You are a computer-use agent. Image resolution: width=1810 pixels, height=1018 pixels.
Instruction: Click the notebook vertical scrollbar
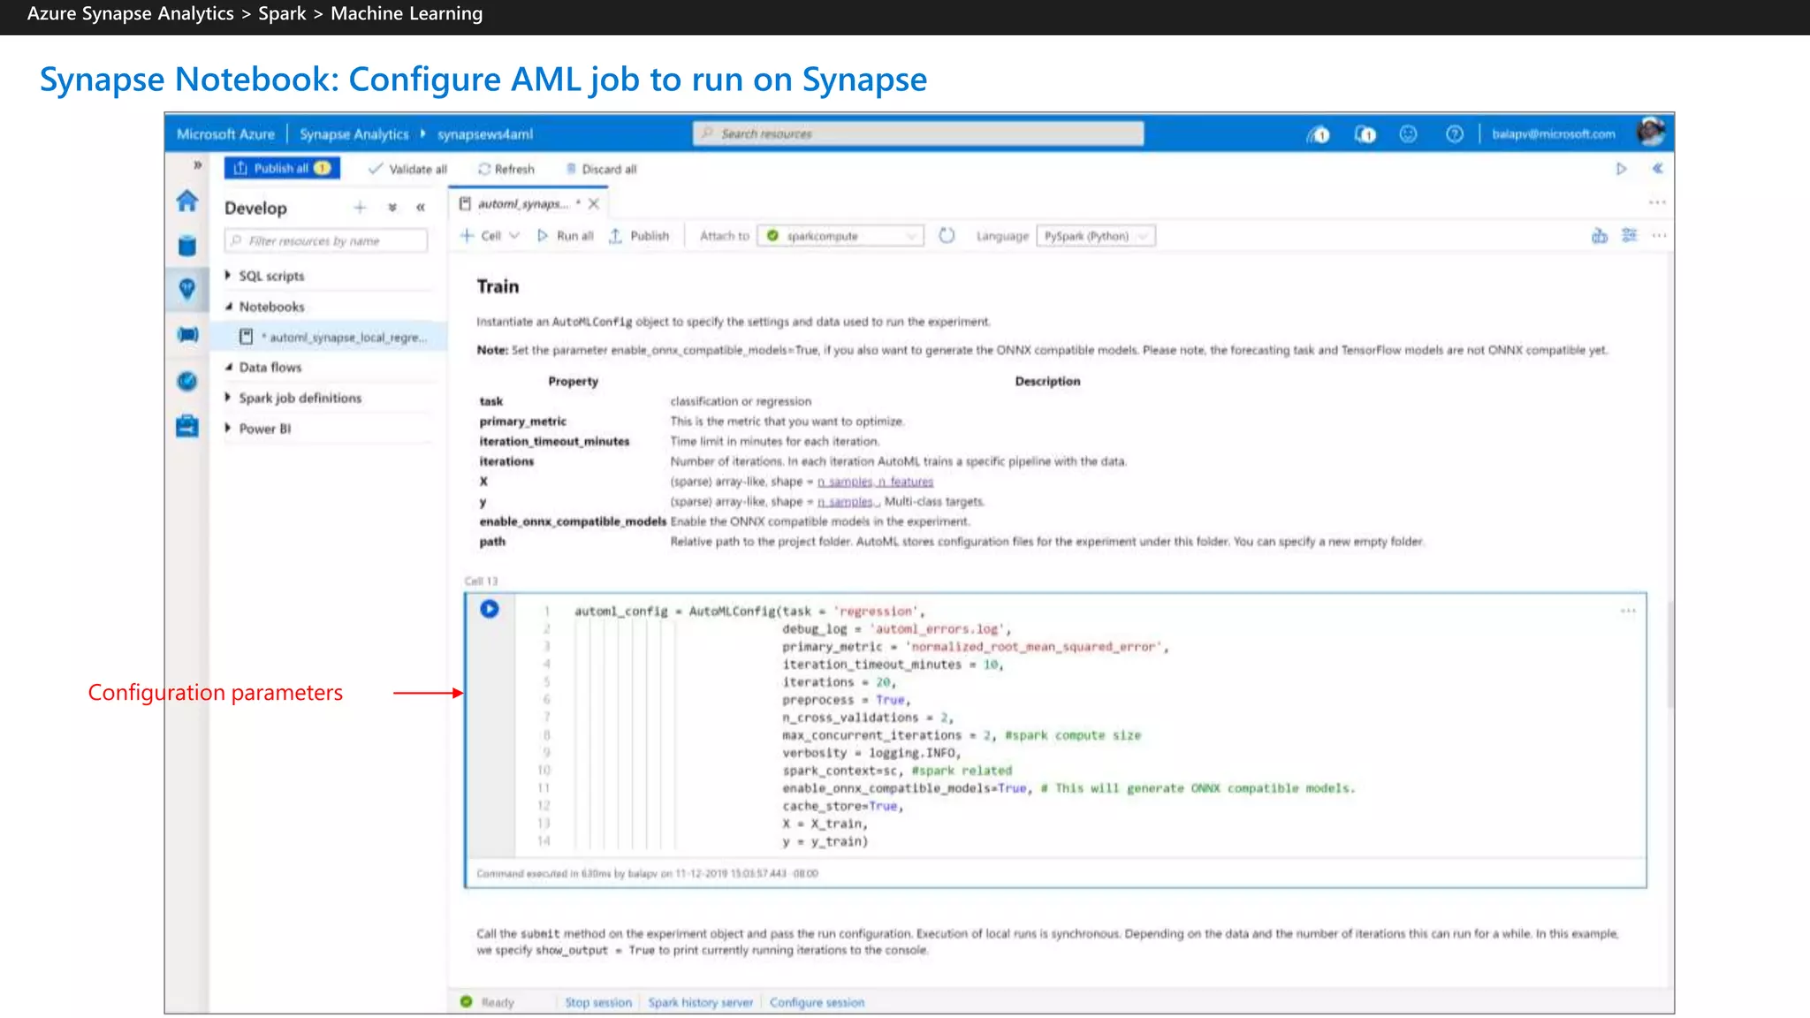pyautogui.click(x=1669, y=654)
